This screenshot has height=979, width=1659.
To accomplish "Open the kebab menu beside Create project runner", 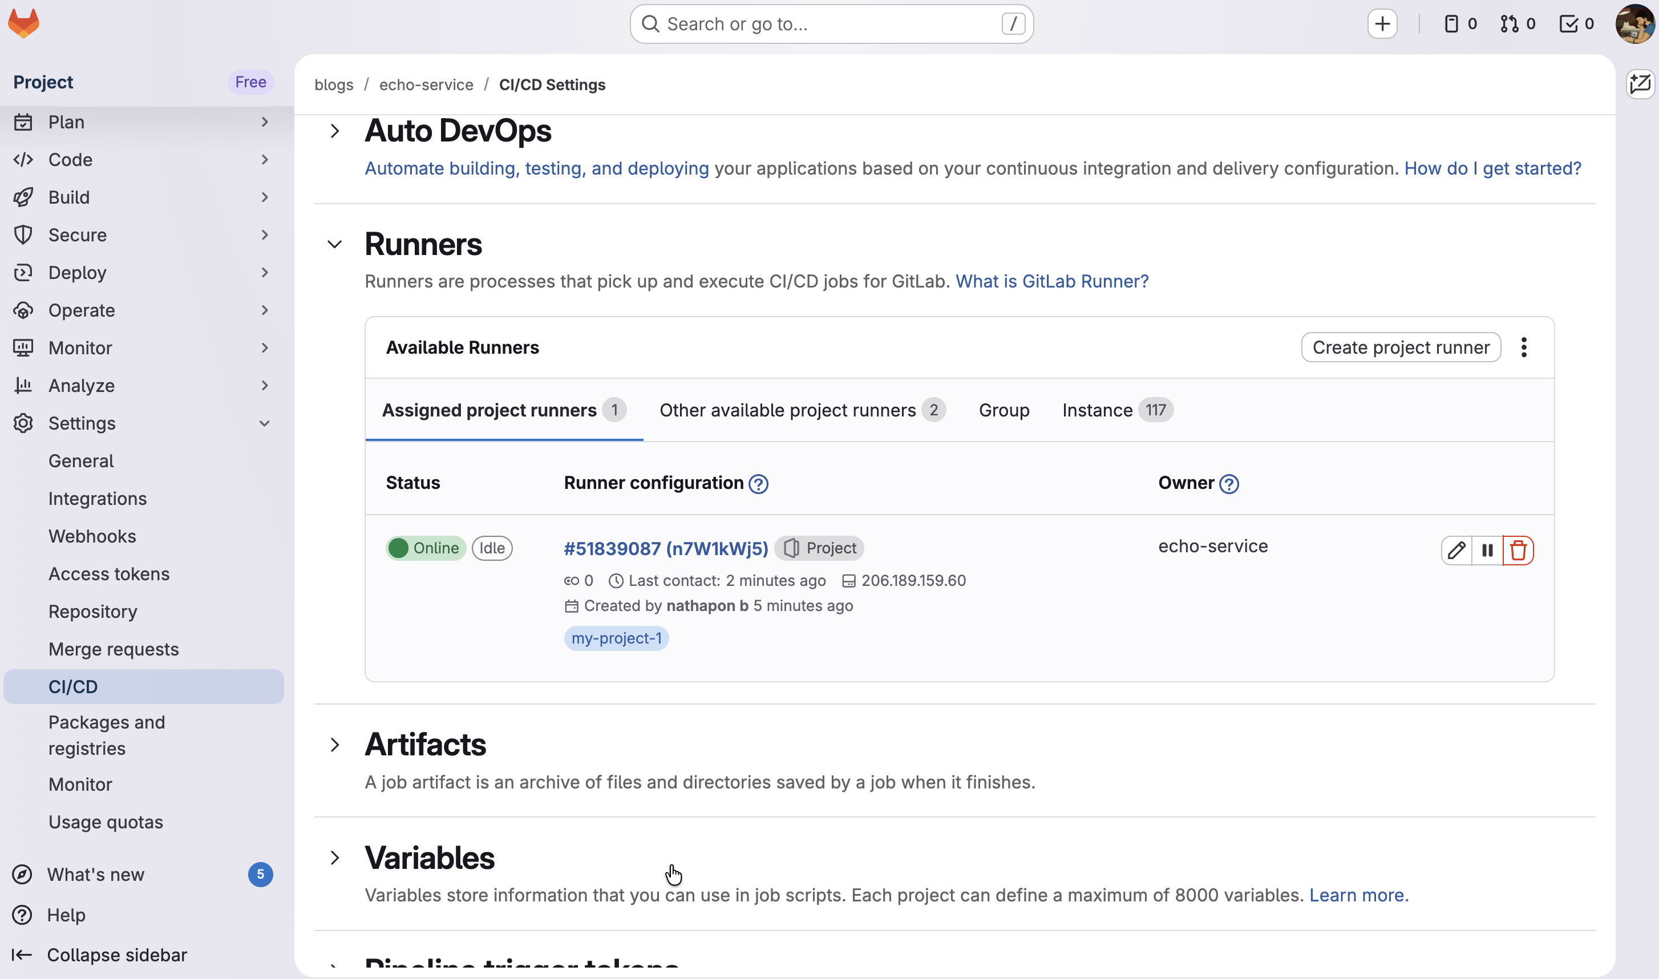I will coord(1524,347).
